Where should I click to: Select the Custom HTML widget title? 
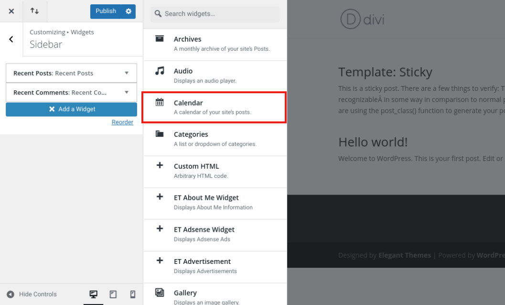click(x=196, y=166)
